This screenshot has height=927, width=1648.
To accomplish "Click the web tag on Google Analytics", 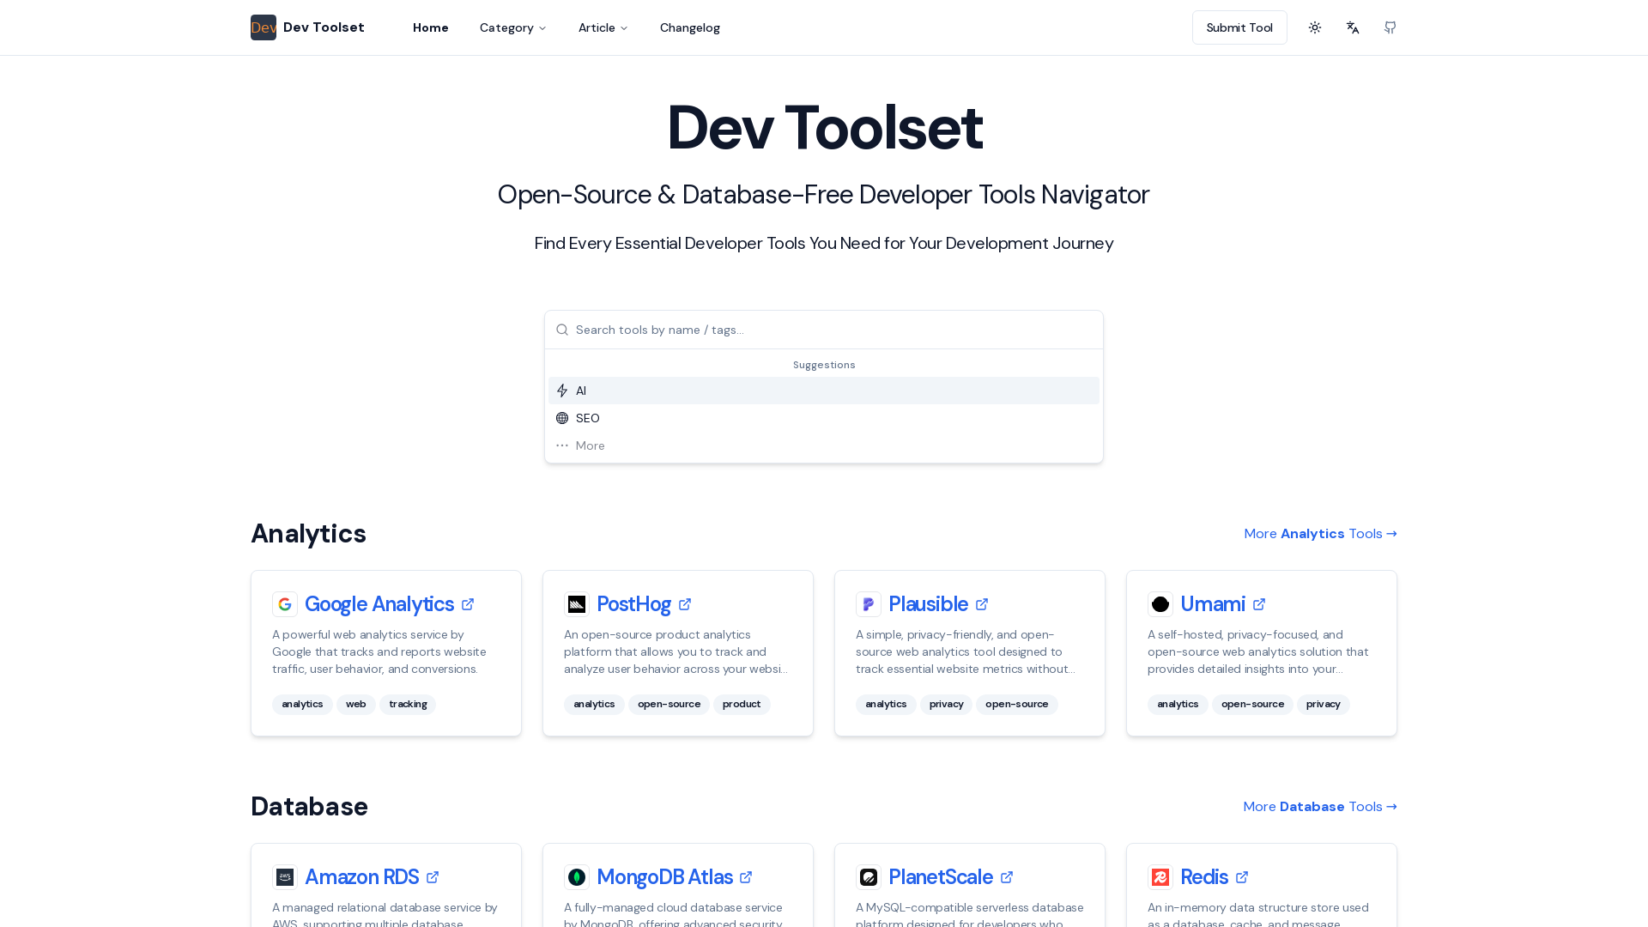I will pos(356,705).
